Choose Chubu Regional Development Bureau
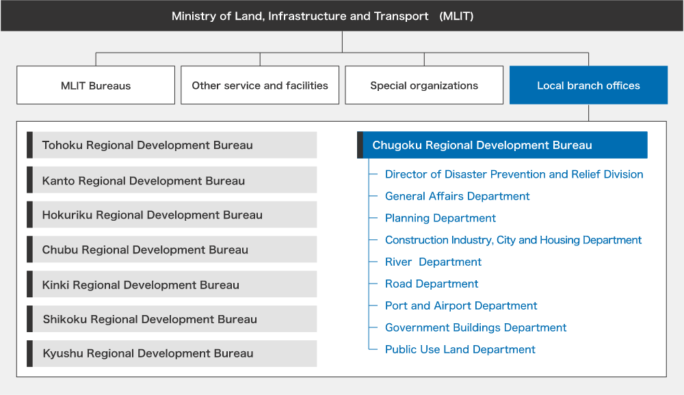The image size is (684, 395). tap(172, 249)
